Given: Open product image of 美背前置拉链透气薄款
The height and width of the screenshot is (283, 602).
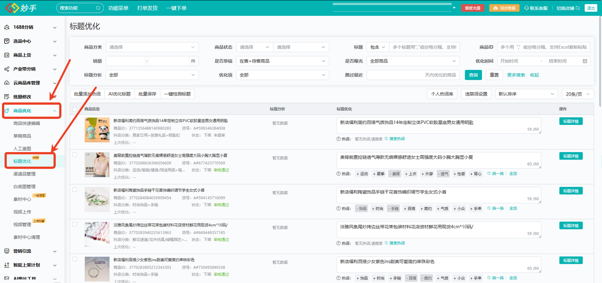Looking at the screenshot, I should 97,165.
